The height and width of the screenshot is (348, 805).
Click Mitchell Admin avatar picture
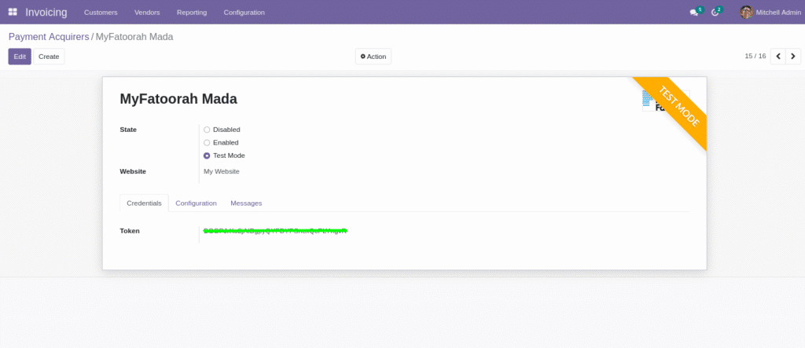746,13
